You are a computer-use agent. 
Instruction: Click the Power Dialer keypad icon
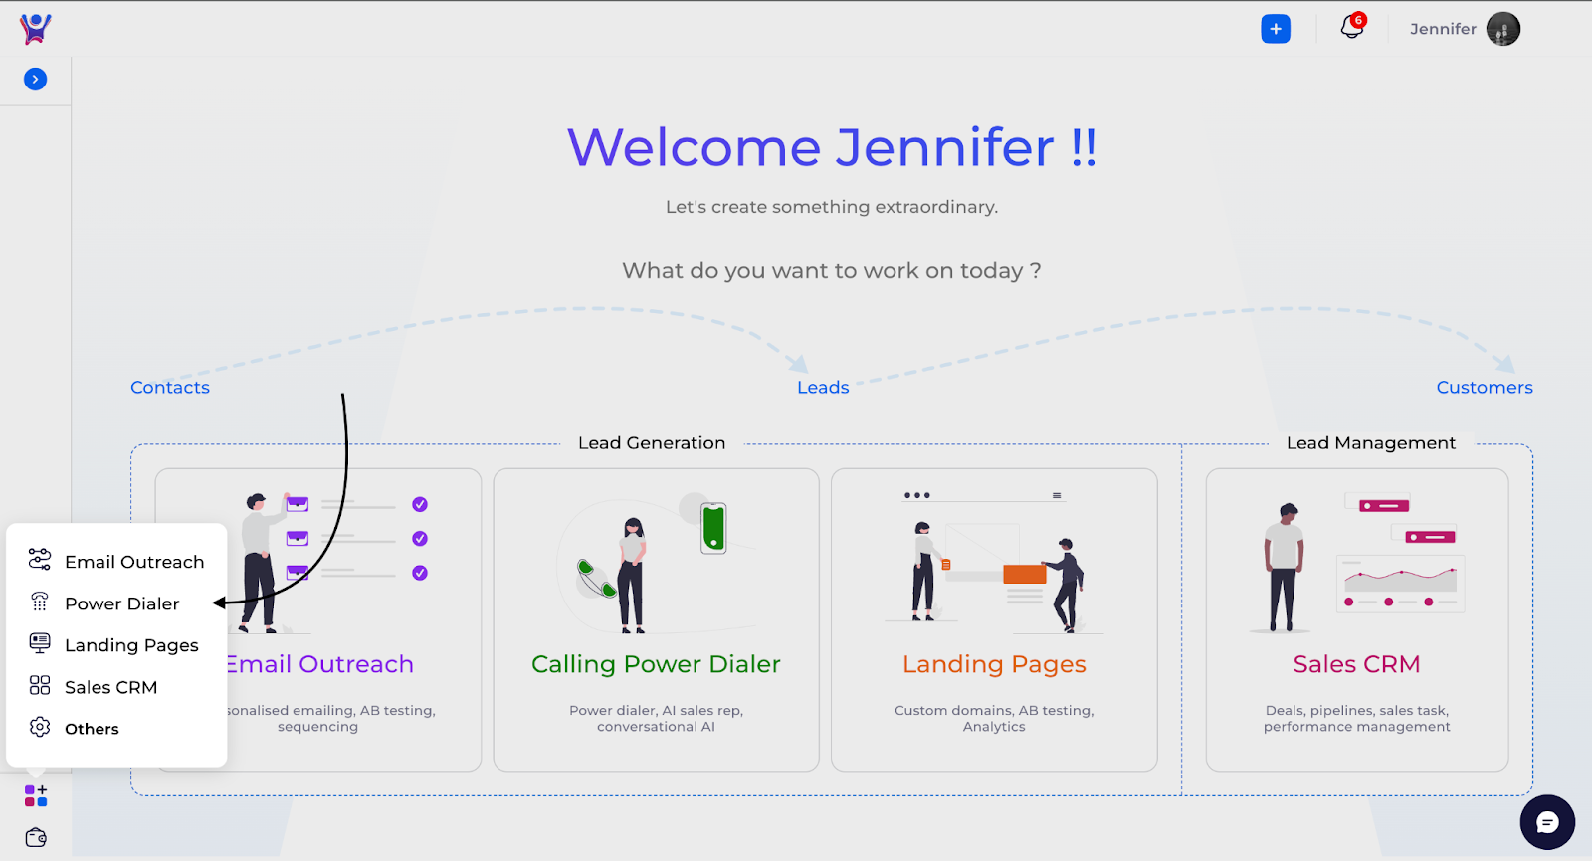pos(40,602)
